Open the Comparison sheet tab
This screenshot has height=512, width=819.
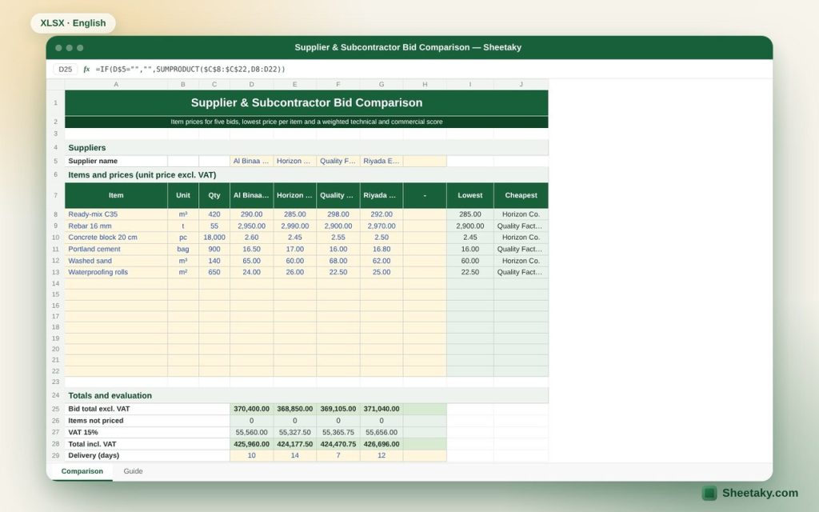(82, 470)
